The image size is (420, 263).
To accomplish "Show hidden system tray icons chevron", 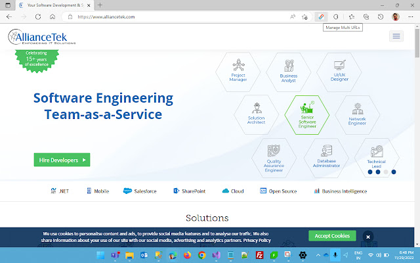I will pyautogui.click(x=318, y=255).
